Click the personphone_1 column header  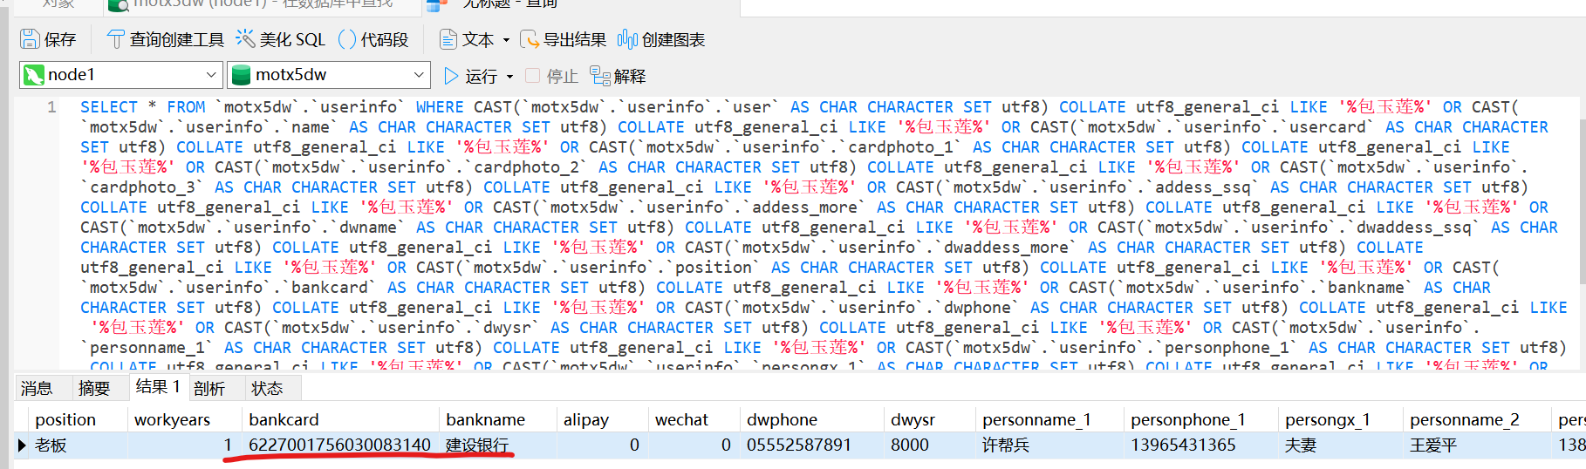1201,419
